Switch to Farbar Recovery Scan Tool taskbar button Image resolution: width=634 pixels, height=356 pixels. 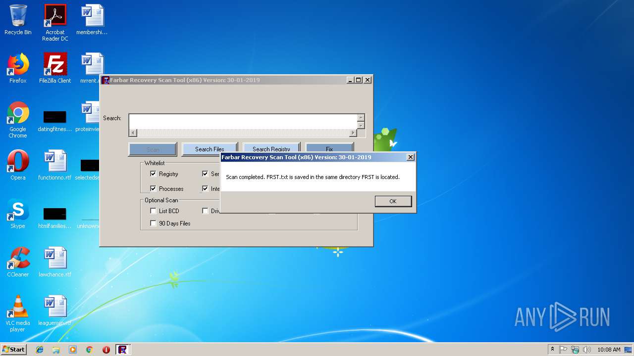[122, 350]
